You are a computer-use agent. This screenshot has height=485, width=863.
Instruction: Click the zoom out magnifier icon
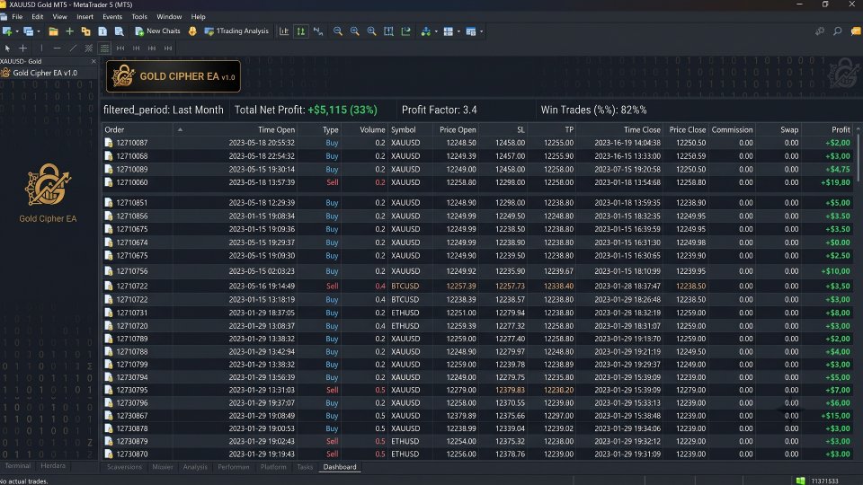(x=338, y=31)
